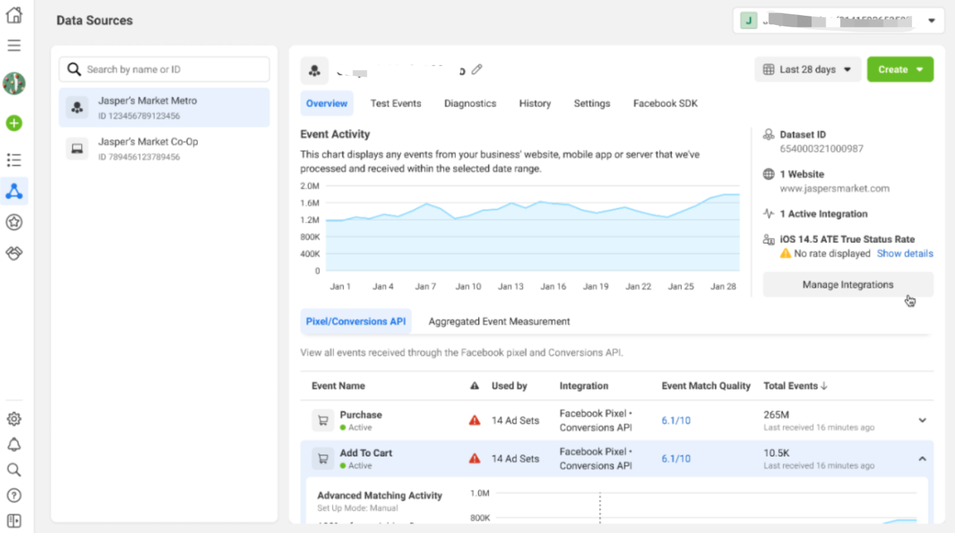Click the Manage Integrations button
This screenshot has height=533, width=955.
pos(847,284)
